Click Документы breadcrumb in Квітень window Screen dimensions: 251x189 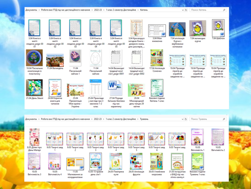31,10
